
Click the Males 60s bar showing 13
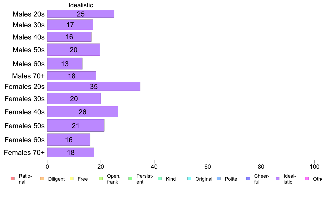pos(65,64)
